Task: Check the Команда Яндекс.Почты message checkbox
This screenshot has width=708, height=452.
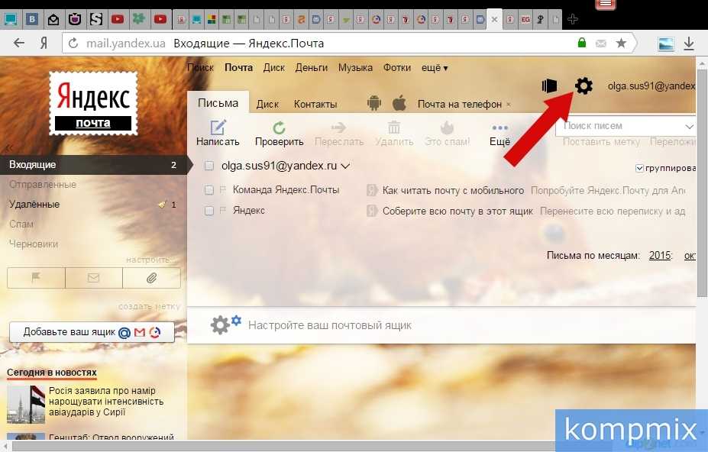Action: tap(209, 190)
